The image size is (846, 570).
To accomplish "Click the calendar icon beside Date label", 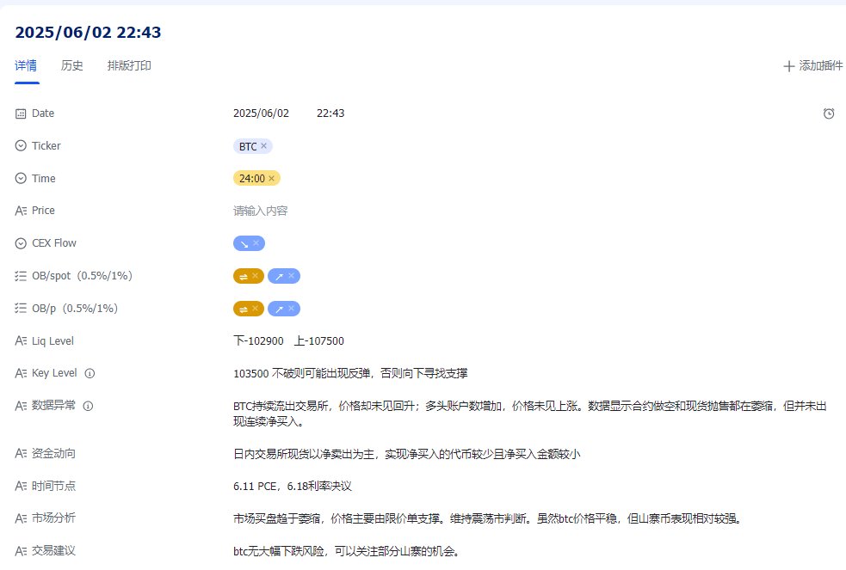I will [x=21, y=113].
